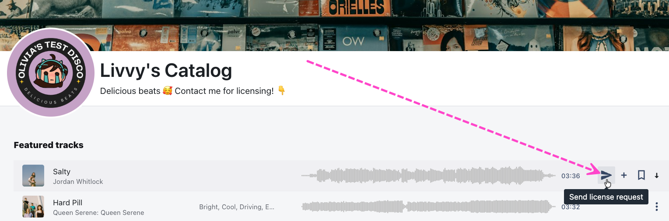Click the record store banner image
Screen dimensions: 669x221
pyautogui.click(x=334, y=25)
